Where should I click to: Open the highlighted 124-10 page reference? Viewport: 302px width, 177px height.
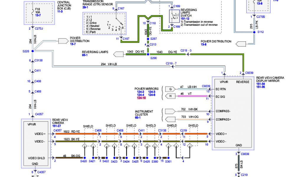(x=141, y=98)
